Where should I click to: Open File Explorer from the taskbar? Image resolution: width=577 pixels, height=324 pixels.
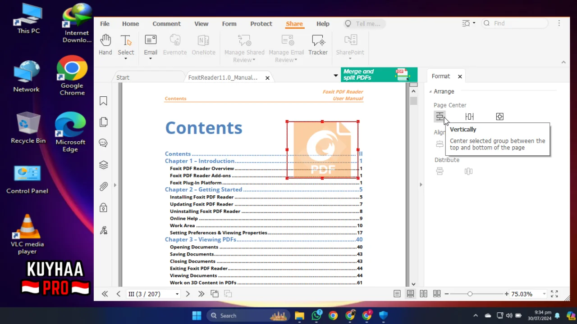pyautogui.click(x=300, y=315)
